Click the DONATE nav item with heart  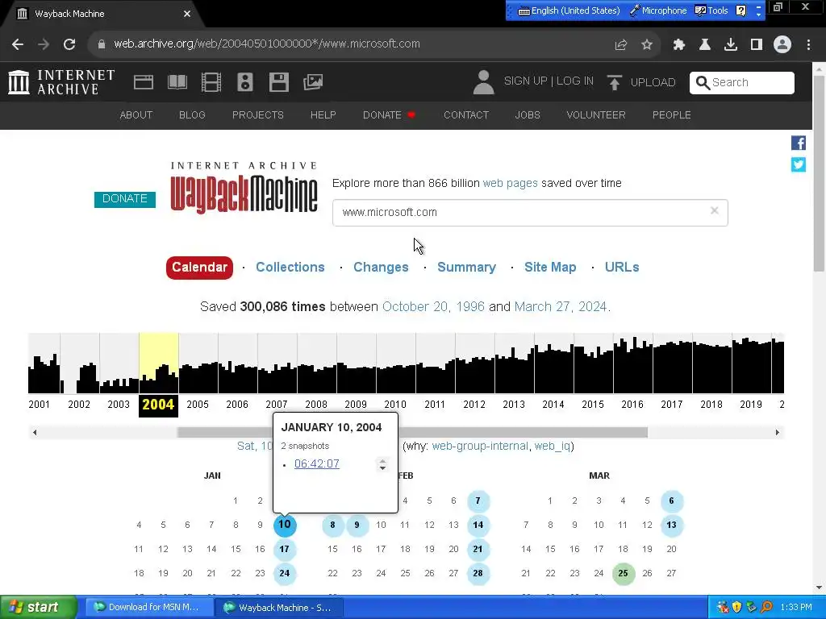coord(389,114)
